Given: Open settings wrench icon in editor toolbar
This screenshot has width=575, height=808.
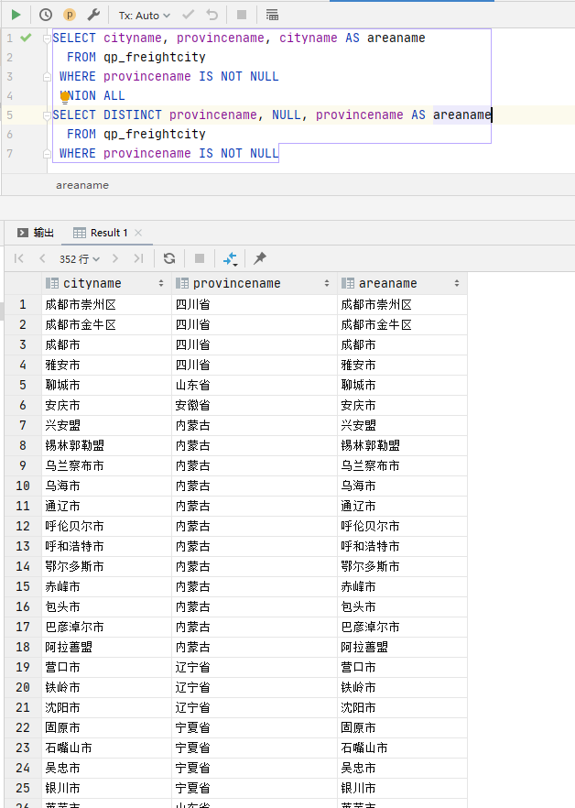Looking at the screenshot, I should click(x=93, y=15).
